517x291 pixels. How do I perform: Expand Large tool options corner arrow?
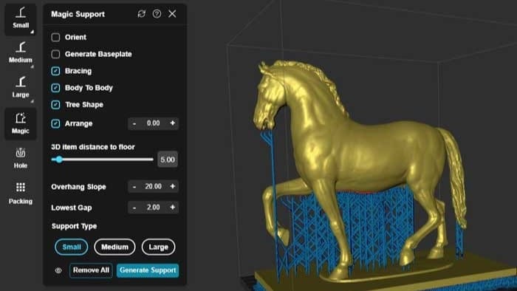(x=32, y=101)
